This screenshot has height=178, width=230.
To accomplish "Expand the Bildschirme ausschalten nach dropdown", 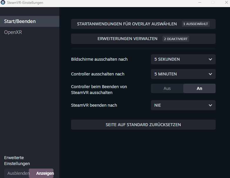I will click(x=183, y=59).
